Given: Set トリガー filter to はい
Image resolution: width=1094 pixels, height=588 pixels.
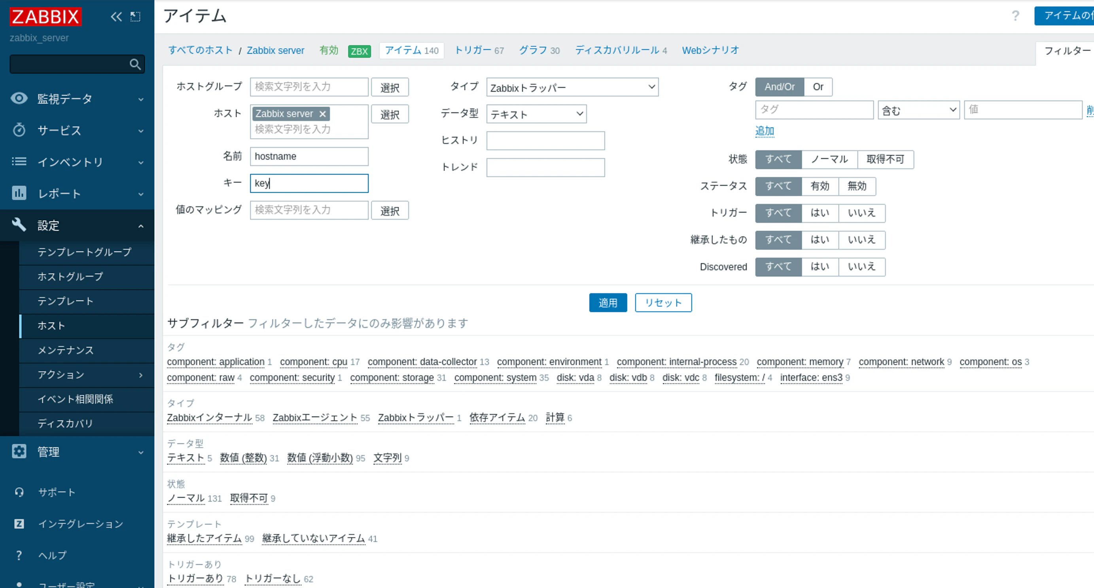Looking at the screenshot, I should (820, 213).
